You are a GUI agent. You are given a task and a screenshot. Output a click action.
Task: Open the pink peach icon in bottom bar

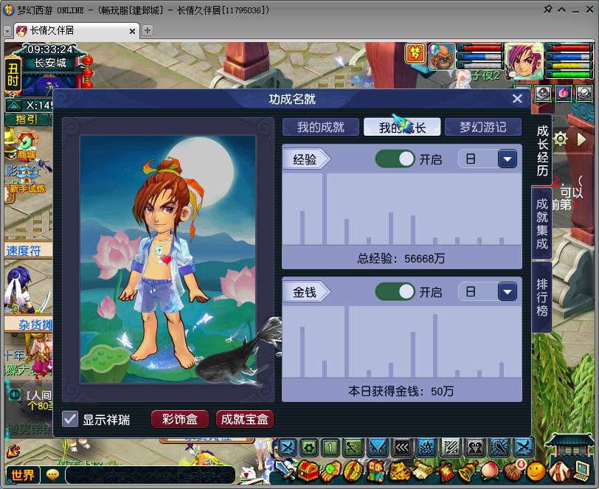[x=490, y=471]
